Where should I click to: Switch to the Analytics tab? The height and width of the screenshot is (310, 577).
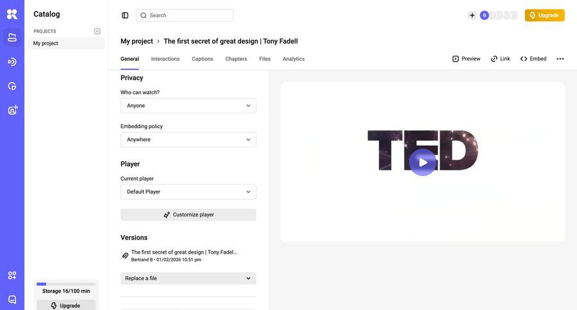(x=294, y=59)
